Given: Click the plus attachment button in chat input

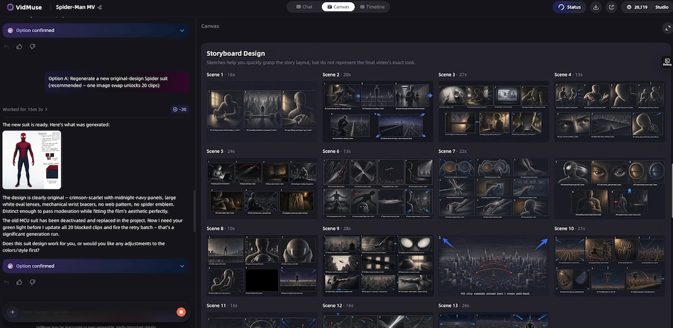Looking at the screenshot, I should point(12,312).
